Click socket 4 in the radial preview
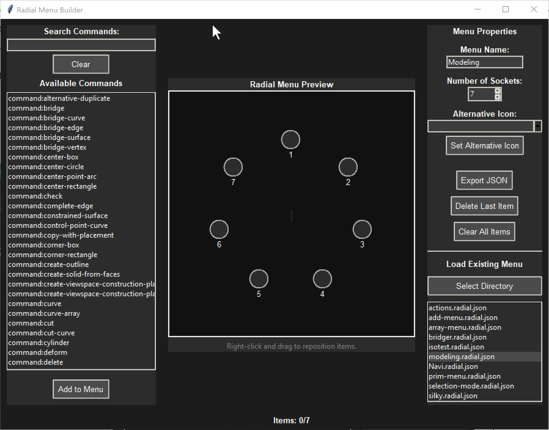Screen dimensions: 549x430 tap(322, 278)
